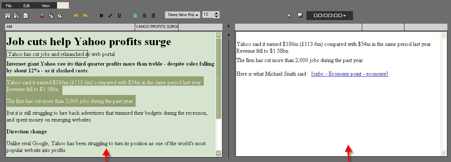
Task: Paste from clipboard icon
Action: click(60, 16)
